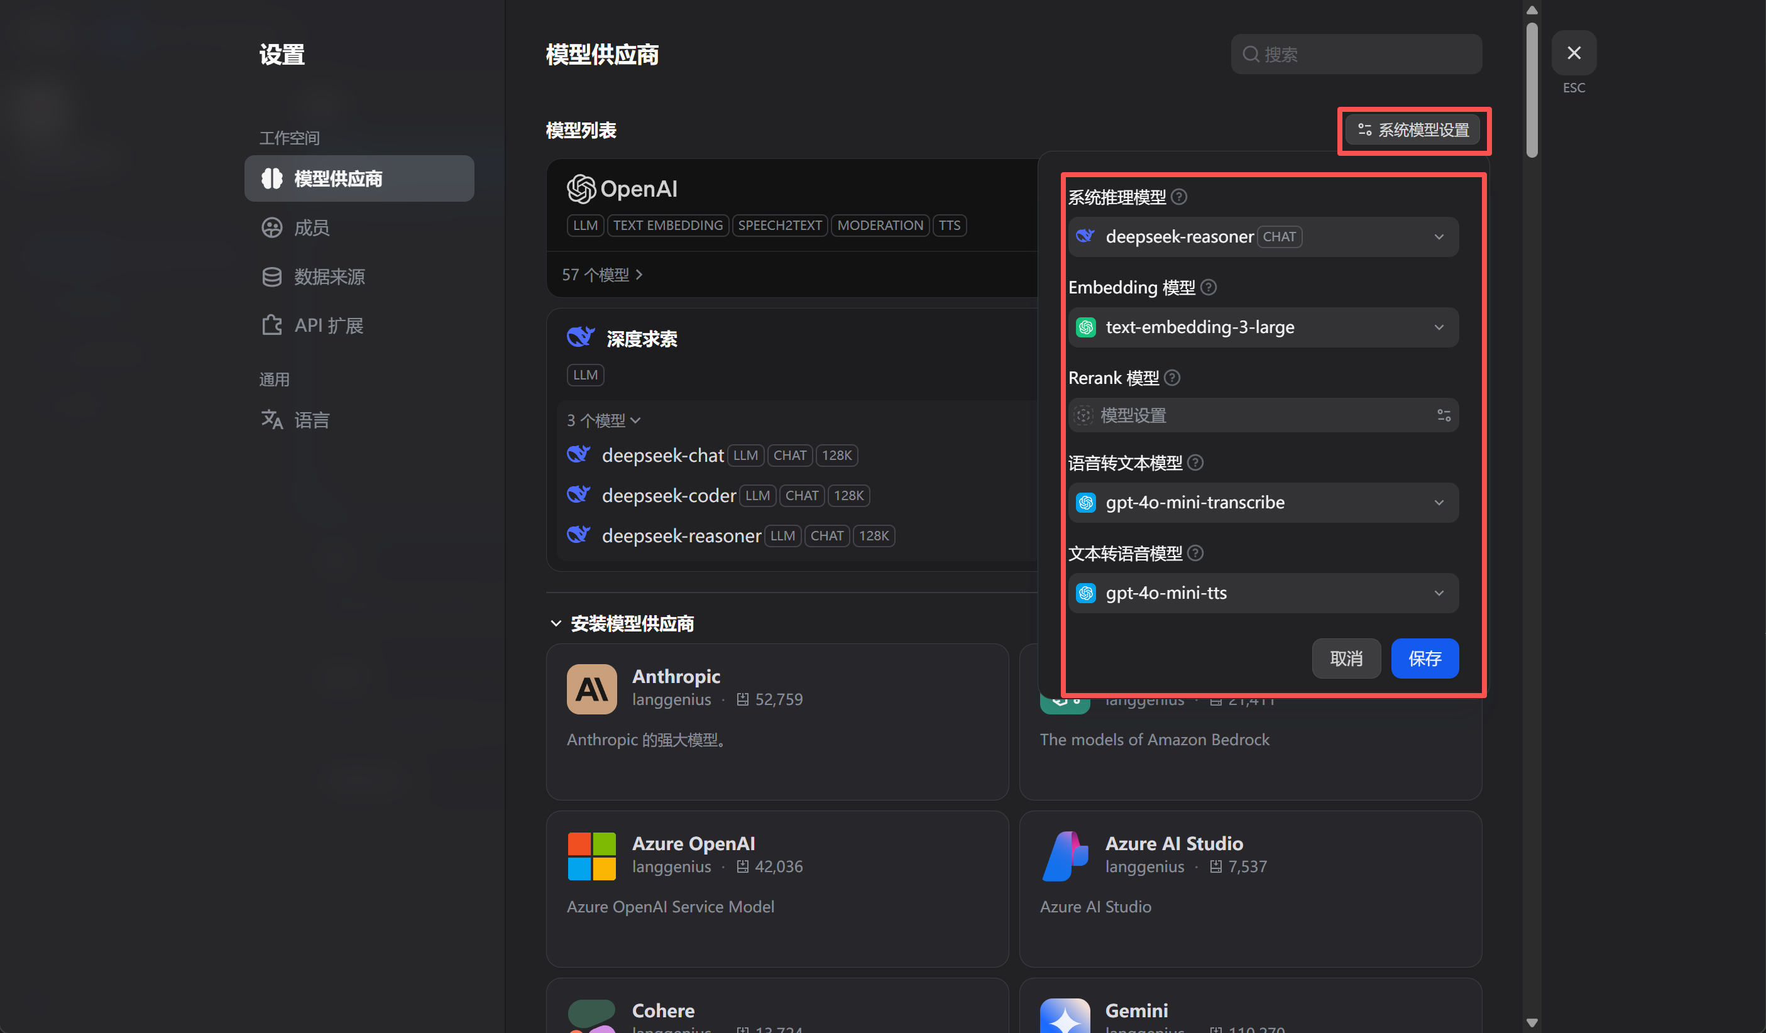The image size is (1766, 1033).
Task: Click the 深度求索 whale logo
Action: point(581,337)
